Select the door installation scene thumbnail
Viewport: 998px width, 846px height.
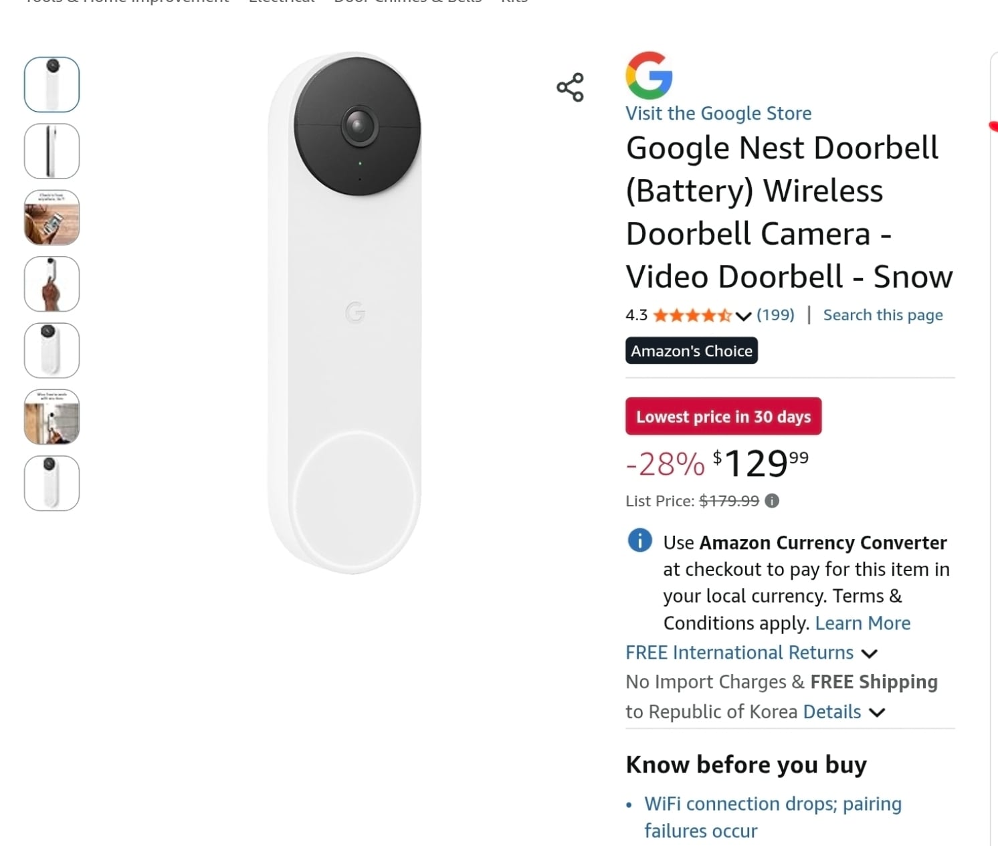[52, 417]
